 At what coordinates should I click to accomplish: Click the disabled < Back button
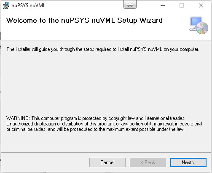[x=148, y=162]
